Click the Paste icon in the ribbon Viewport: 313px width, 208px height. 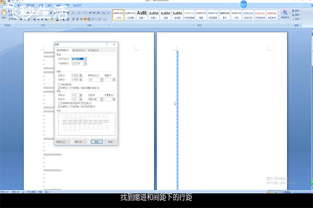click(3, 13)
